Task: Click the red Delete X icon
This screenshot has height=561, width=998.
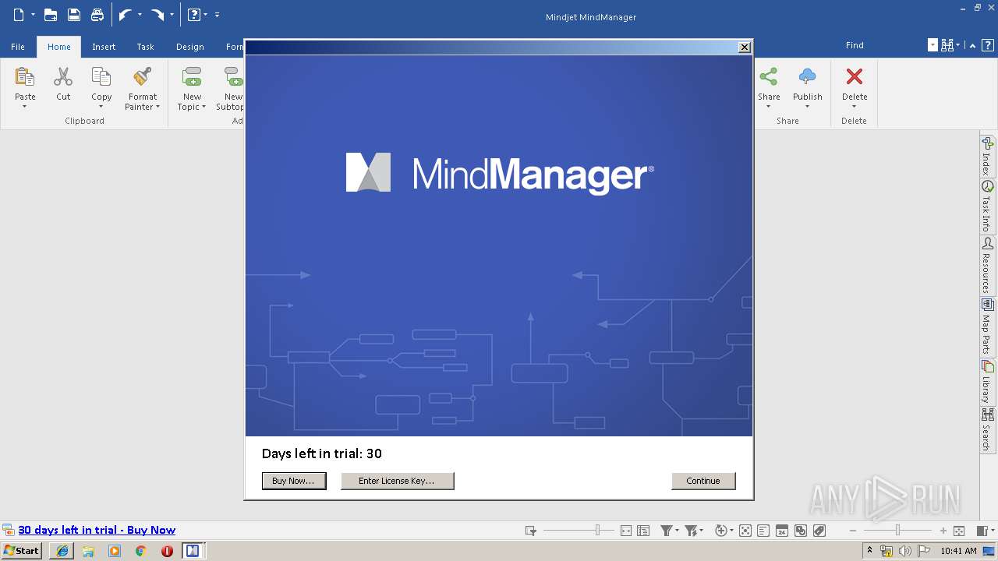Action: pyautogui.click(x=855, y=76)
